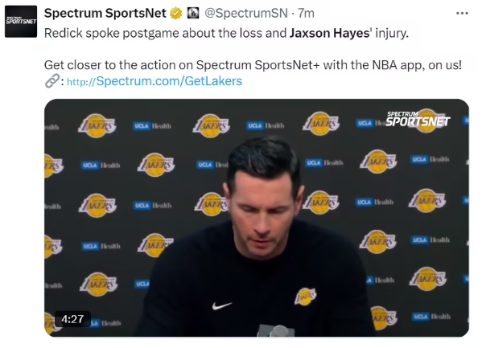Click the gold verified badge
The image size is (482, 348).
(x=176, y=14)
